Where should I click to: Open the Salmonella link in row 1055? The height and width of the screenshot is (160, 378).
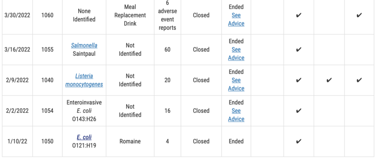84,45
